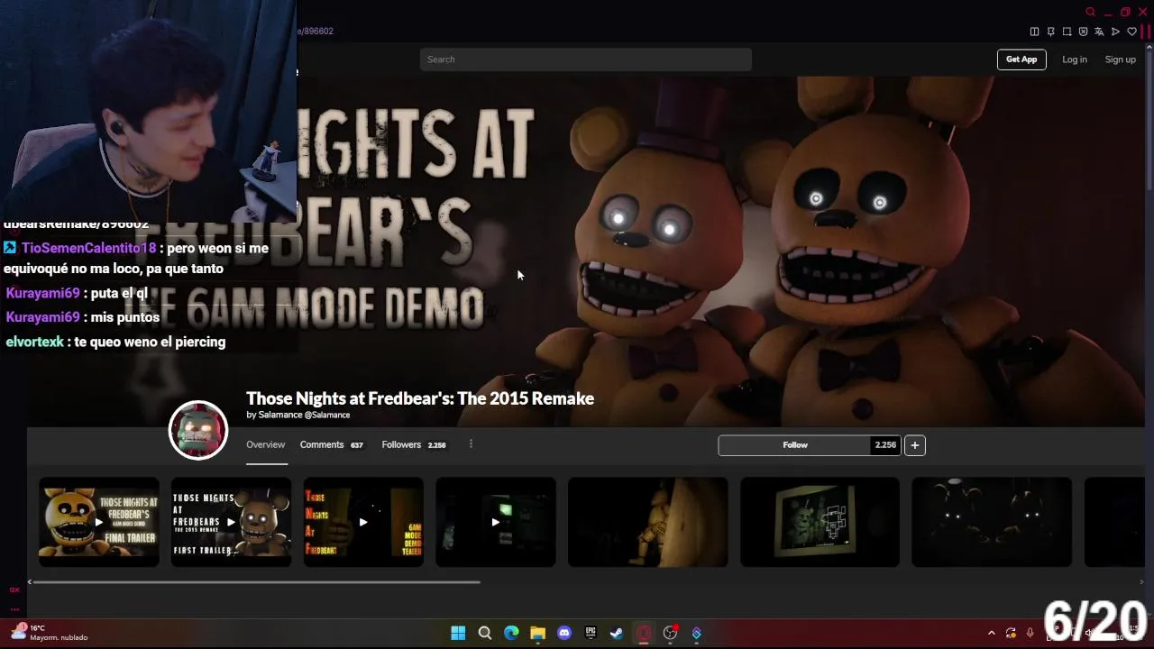Open the split screen icon in browser toolbar
Viewport: 1154px width, 649px height.
click(1034, 32)
